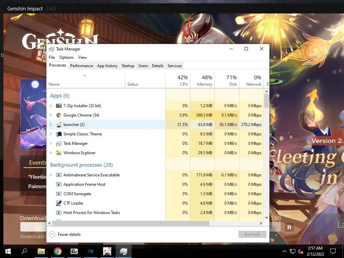Image resolution: width=344 pixels, height=258 pixels.
Task: Click the Google Chrome icon in the process list
Action: [58, 115]
